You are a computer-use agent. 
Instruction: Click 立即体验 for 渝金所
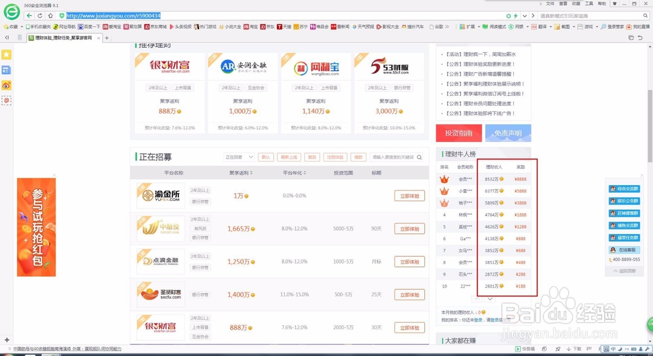click(x=409, y=196)
